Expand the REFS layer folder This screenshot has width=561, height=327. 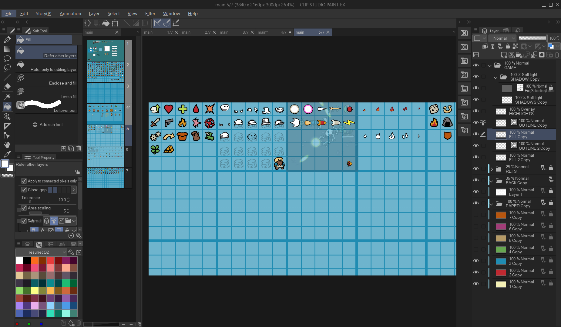click(492, 169)
